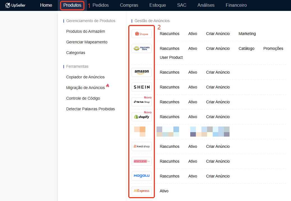Viewport: 291px width, 201px height.
Task: Open Copiador de Anúncios tool
Action: (x=85, y=77)
